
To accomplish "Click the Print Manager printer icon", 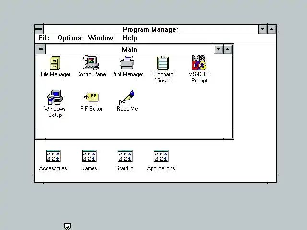I will tap(127, 63).
